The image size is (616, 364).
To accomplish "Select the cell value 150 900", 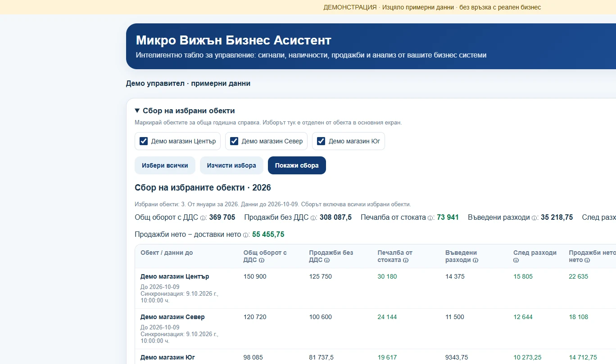I will point(255,276).
